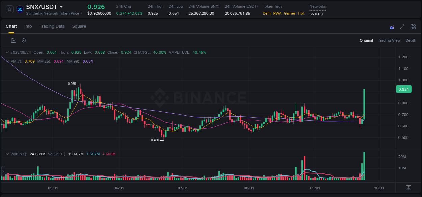Collapse the volume indicator row
Screen dimensions: 422x197
[x=7, y=154]
